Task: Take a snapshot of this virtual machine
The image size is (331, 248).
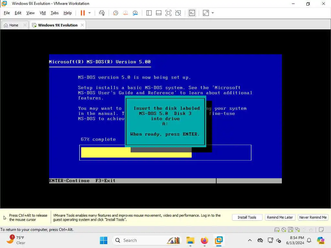Action: click(115, 13)
